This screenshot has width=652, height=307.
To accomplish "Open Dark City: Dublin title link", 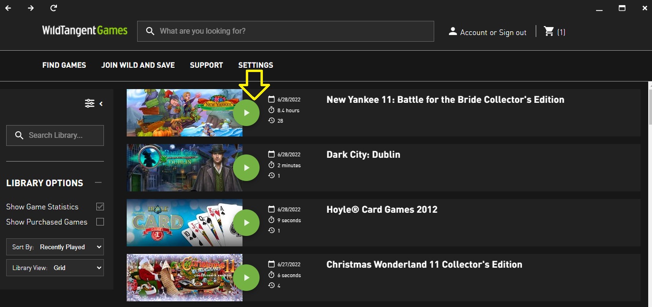I will [363, 154].
